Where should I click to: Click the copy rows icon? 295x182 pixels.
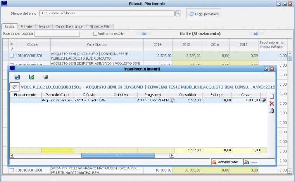tap(271, 111)
